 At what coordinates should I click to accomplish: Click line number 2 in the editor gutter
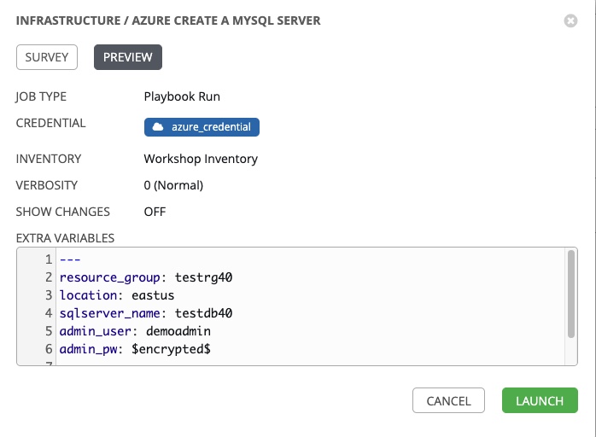[x=50, y=277]
